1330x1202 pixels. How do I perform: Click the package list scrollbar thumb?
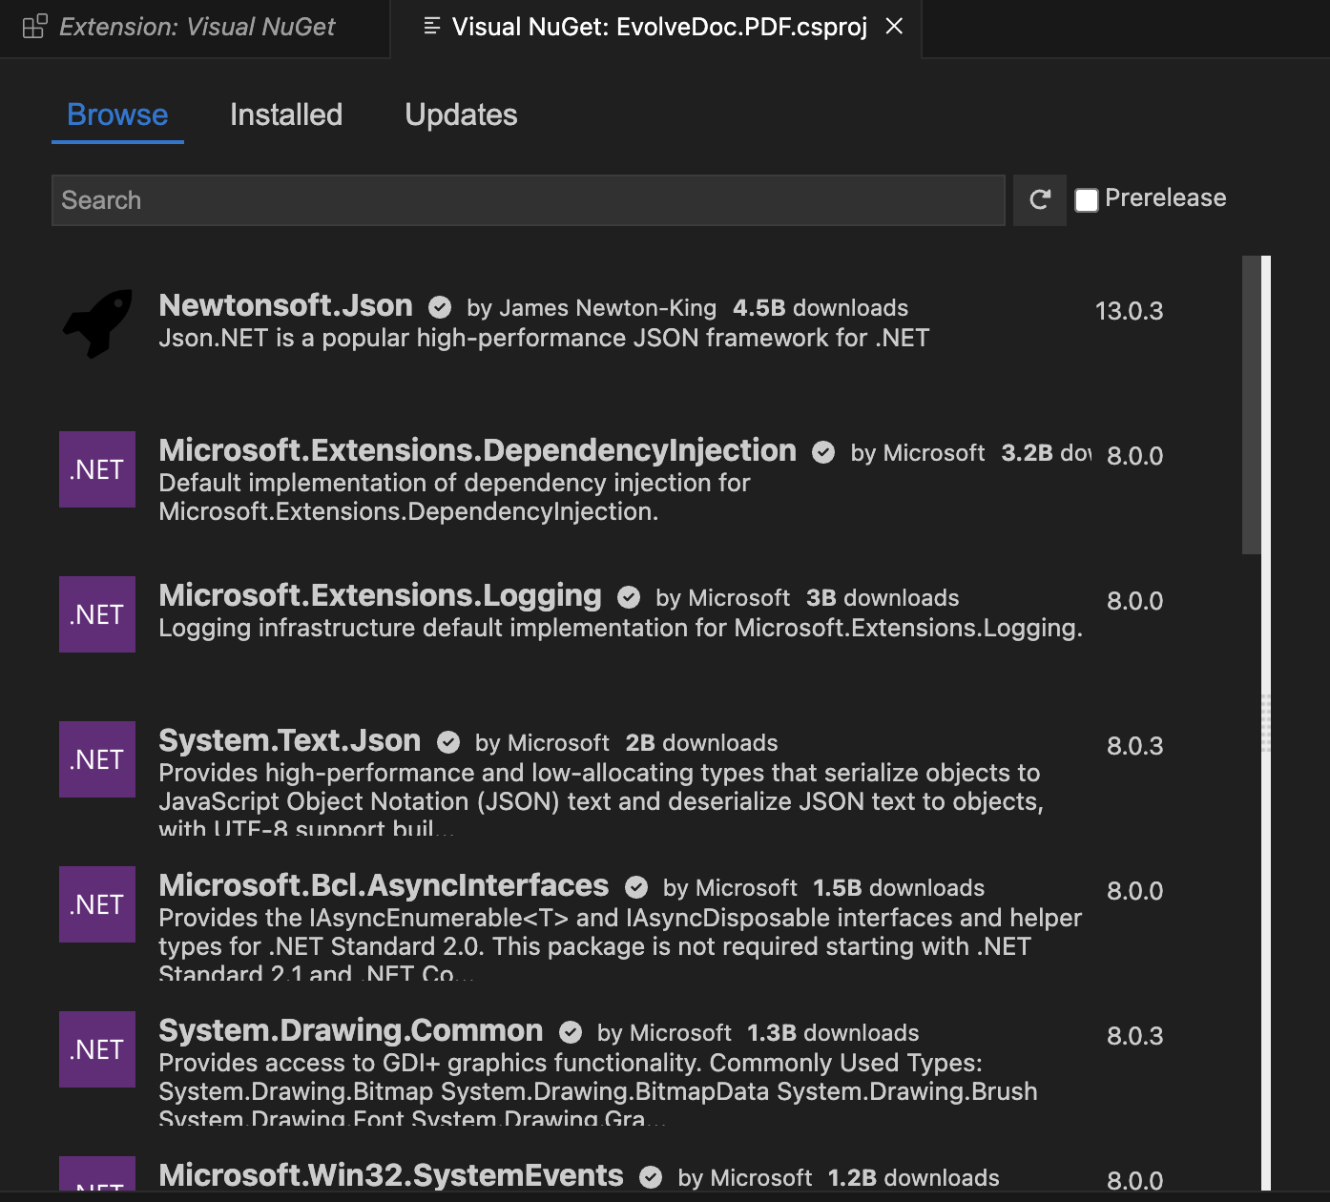point(1252,404)
